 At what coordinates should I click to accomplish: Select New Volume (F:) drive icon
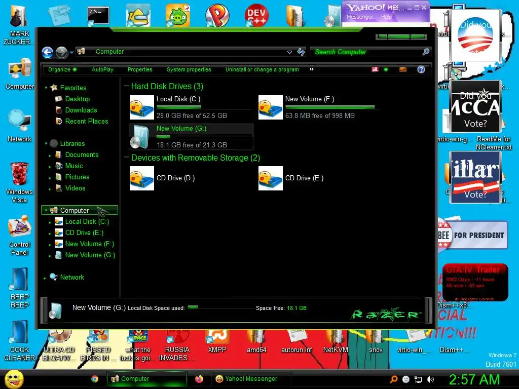point(271,107)
